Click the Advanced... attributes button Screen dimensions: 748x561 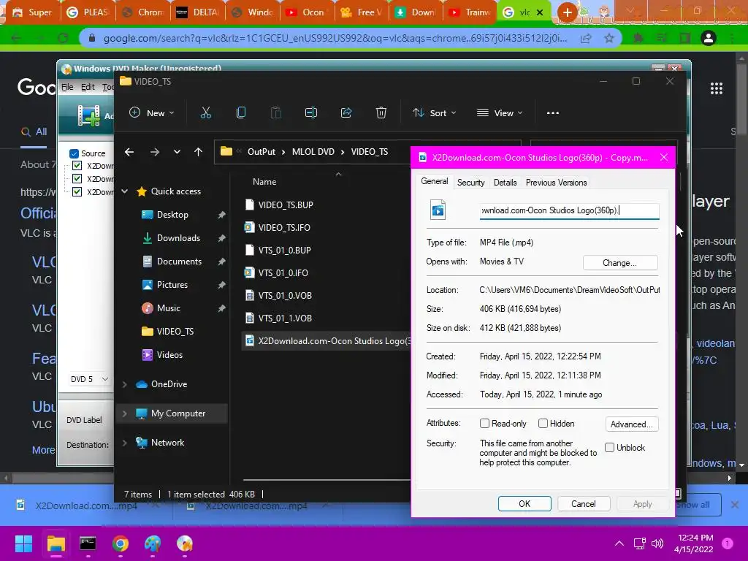632,424
